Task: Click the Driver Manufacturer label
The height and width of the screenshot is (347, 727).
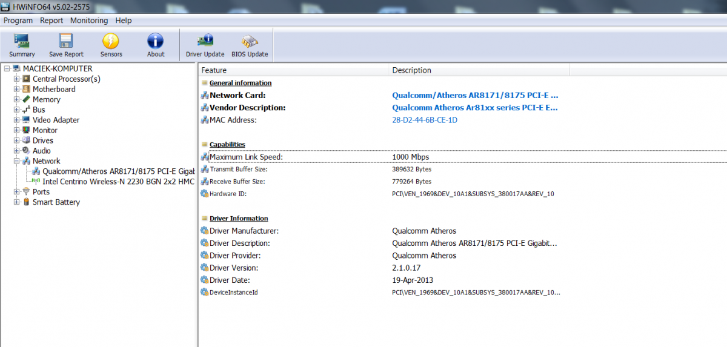Action: click(244, 231)
